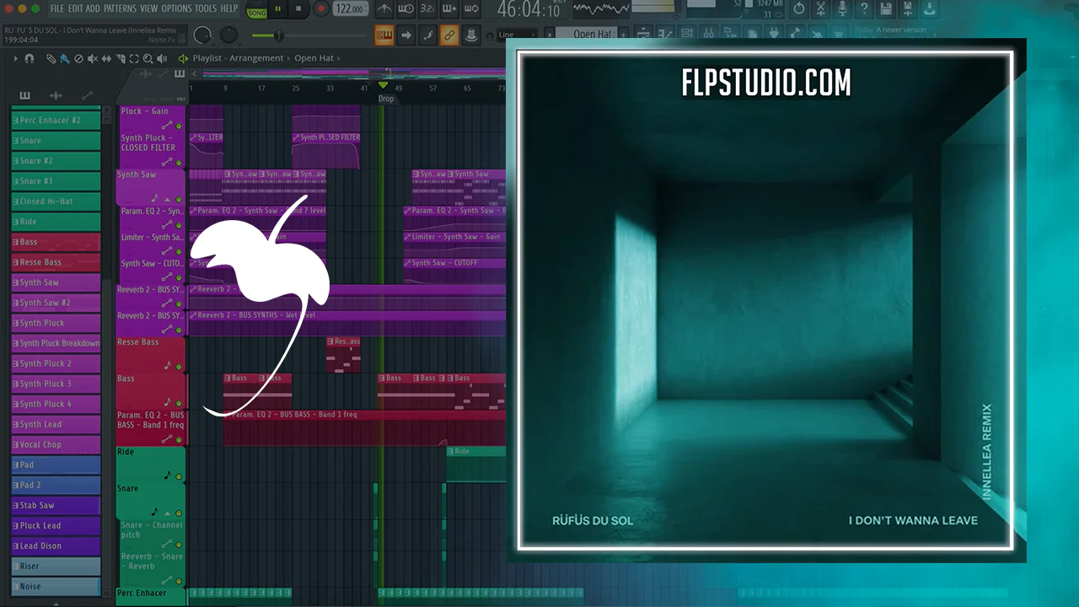1079x607 pixels.
Task: Click the Rüfüs Du Sol album cover
Action: 765,301
